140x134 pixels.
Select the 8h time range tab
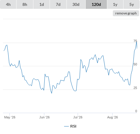[25, 4]
